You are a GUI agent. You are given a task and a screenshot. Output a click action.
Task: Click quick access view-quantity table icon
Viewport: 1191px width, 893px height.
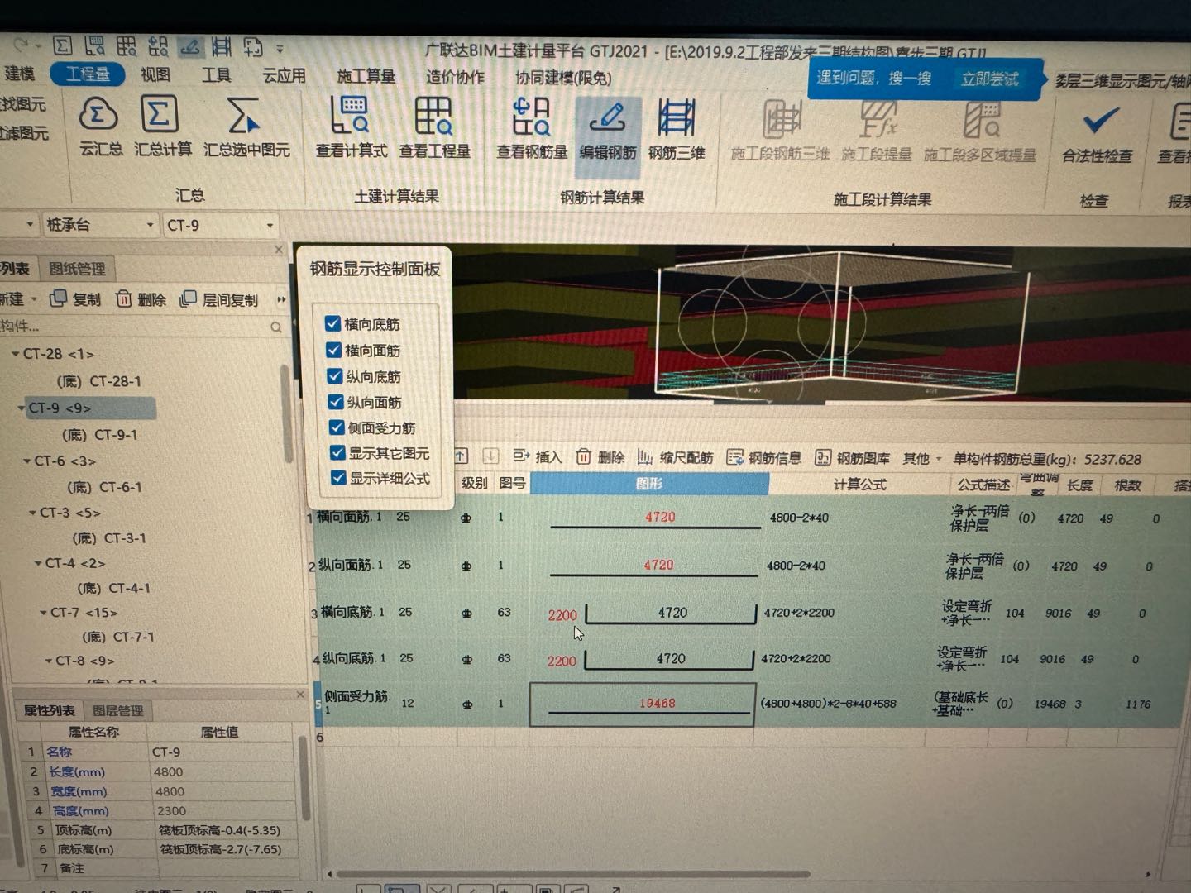coord(126,45)
